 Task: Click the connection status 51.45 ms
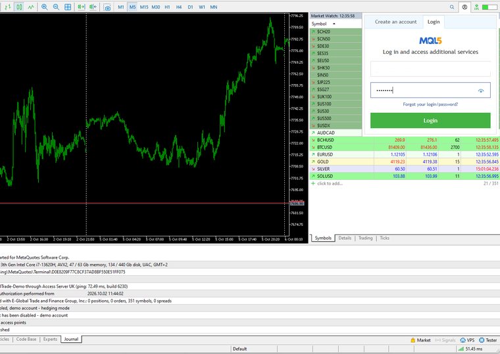[470, 349]
